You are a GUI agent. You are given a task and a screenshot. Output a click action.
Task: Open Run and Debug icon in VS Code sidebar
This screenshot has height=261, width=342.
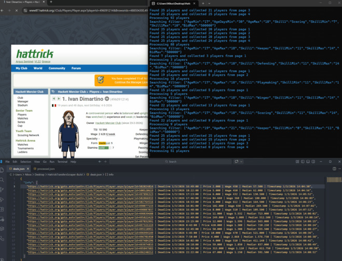coord(2,199)
